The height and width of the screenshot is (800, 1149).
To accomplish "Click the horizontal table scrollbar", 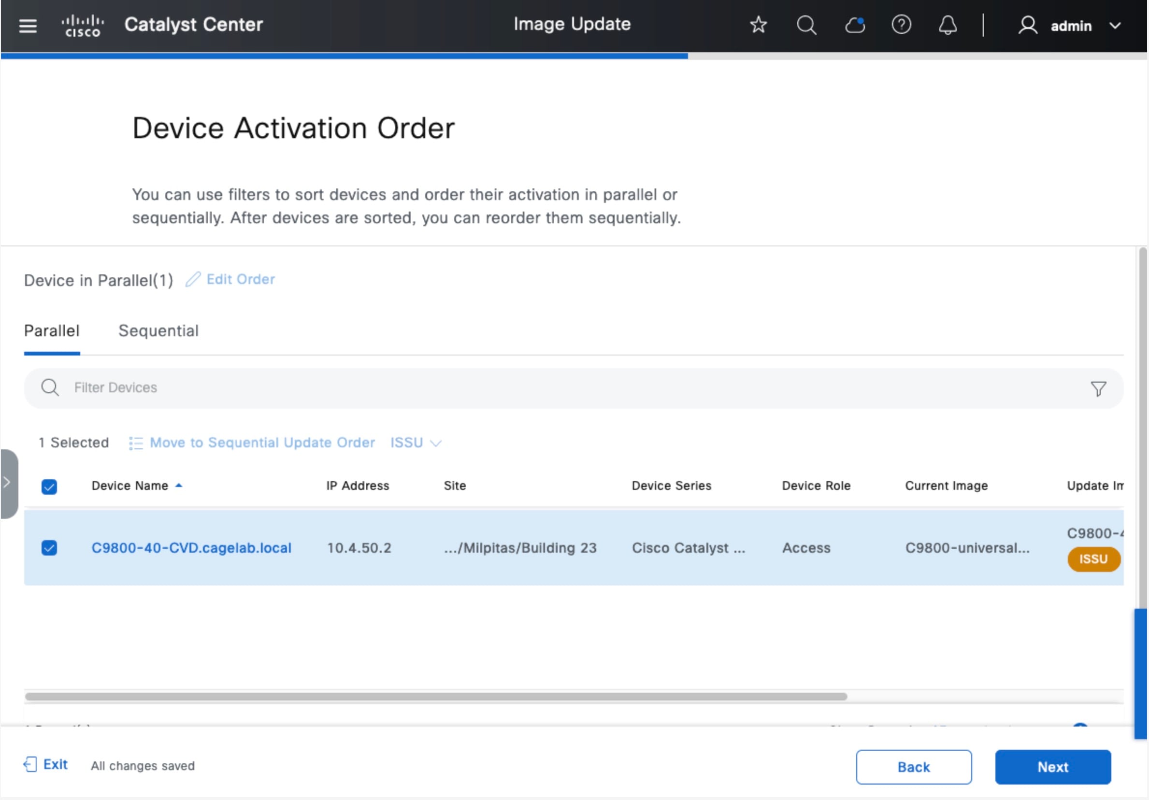I will pyautogui.click(x=435, y=697).
